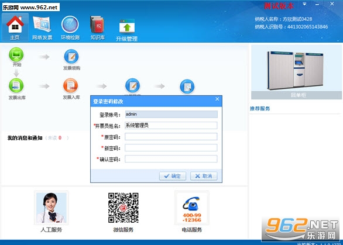Confirm with the 确定 button
This screenshot has height=245, width=343.
(173, 176)
